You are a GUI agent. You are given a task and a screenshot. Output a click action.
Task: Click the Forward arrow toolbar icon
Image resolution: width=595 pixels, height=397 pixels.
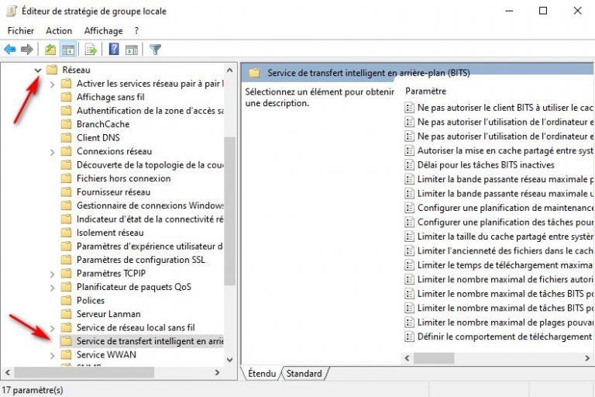(x=27, y=50)
